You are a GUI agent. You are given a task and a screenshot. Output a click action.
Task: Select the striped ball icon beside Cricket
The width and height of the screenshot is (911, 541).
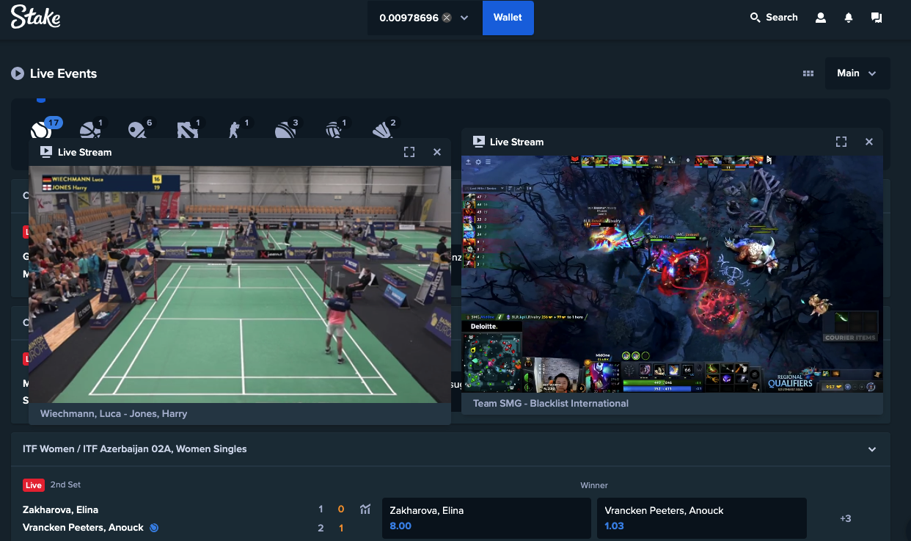[x=334, y=131]
